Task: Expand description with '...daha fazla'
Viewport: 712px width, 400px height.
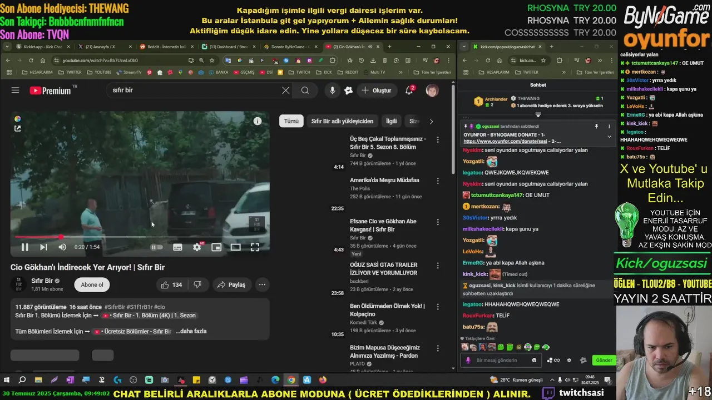Action: [191, 331]
